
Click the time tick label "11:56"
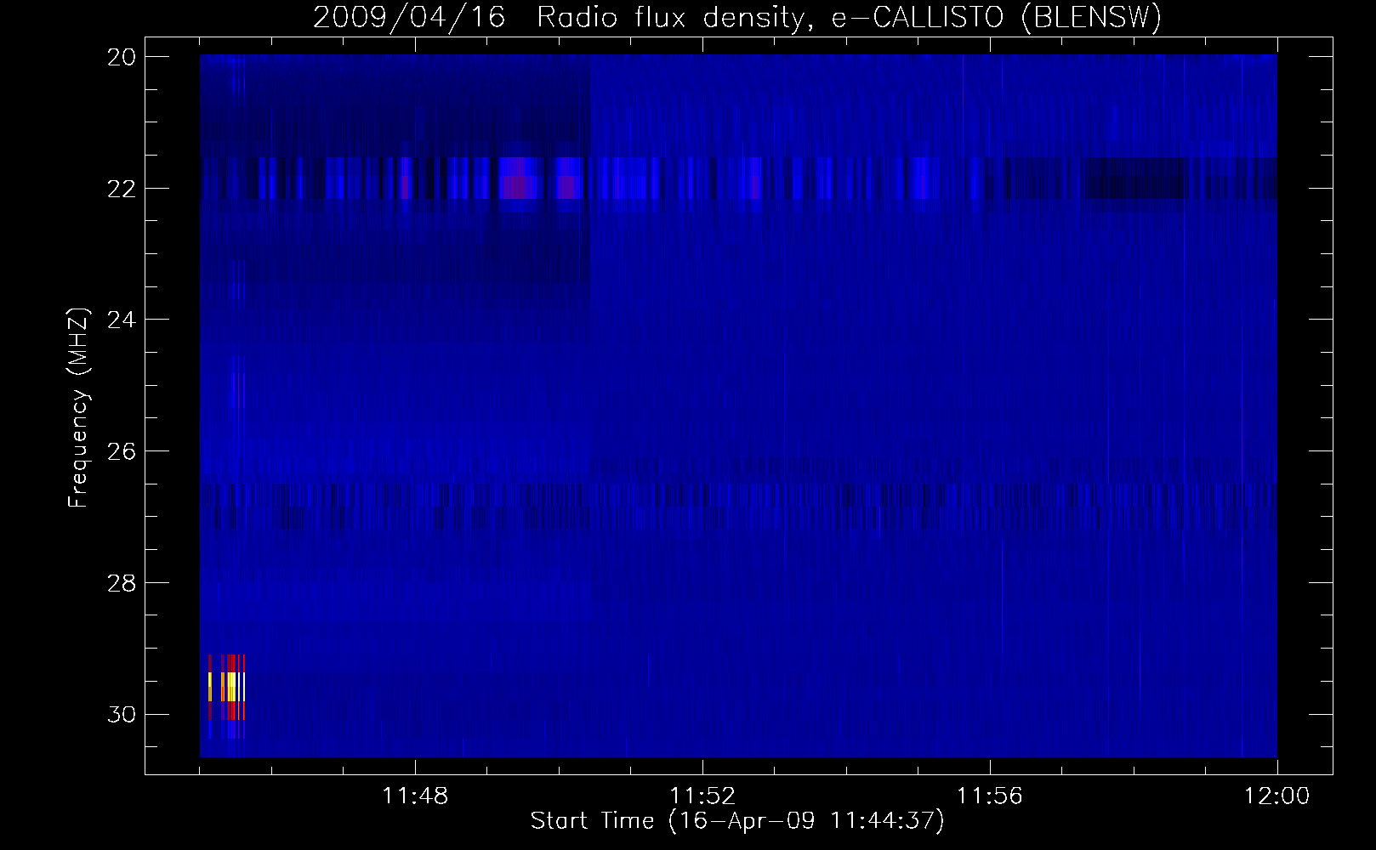pos(990,796)
